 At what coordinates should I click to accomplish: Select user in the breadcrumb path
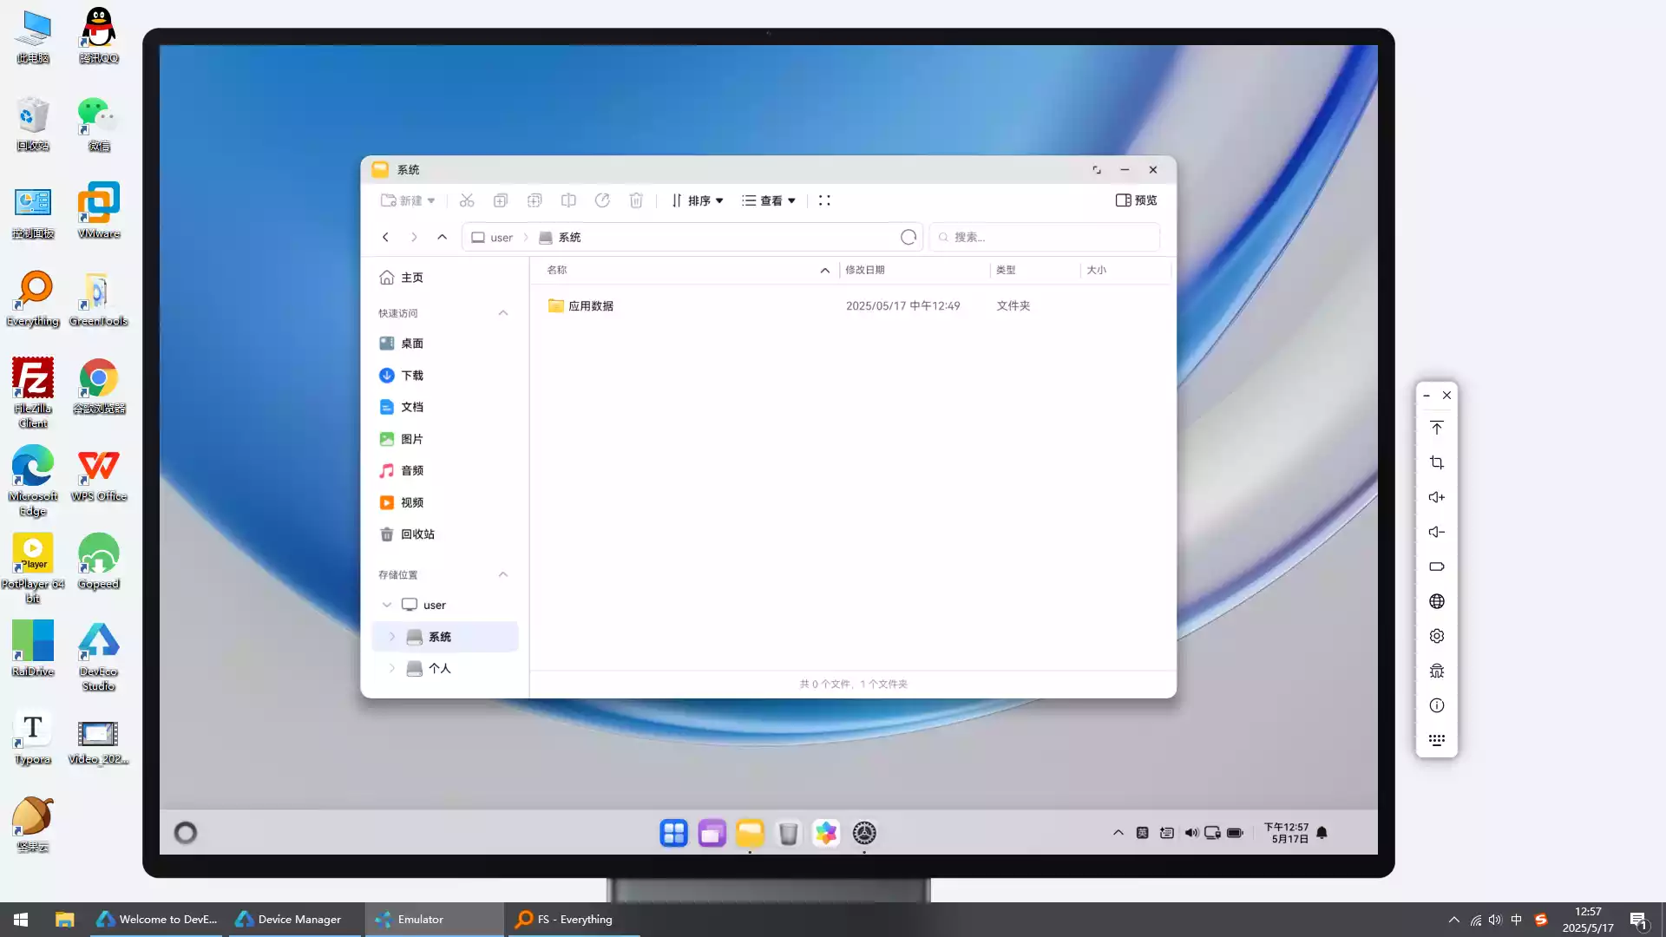pyautogui.click(x=492, y=237)
